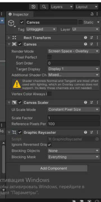
Task: Click the Add Component button
Action: coord(54,168)
